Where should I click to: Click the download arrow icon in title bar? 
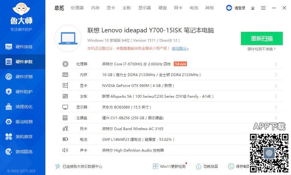click(253, 8)
